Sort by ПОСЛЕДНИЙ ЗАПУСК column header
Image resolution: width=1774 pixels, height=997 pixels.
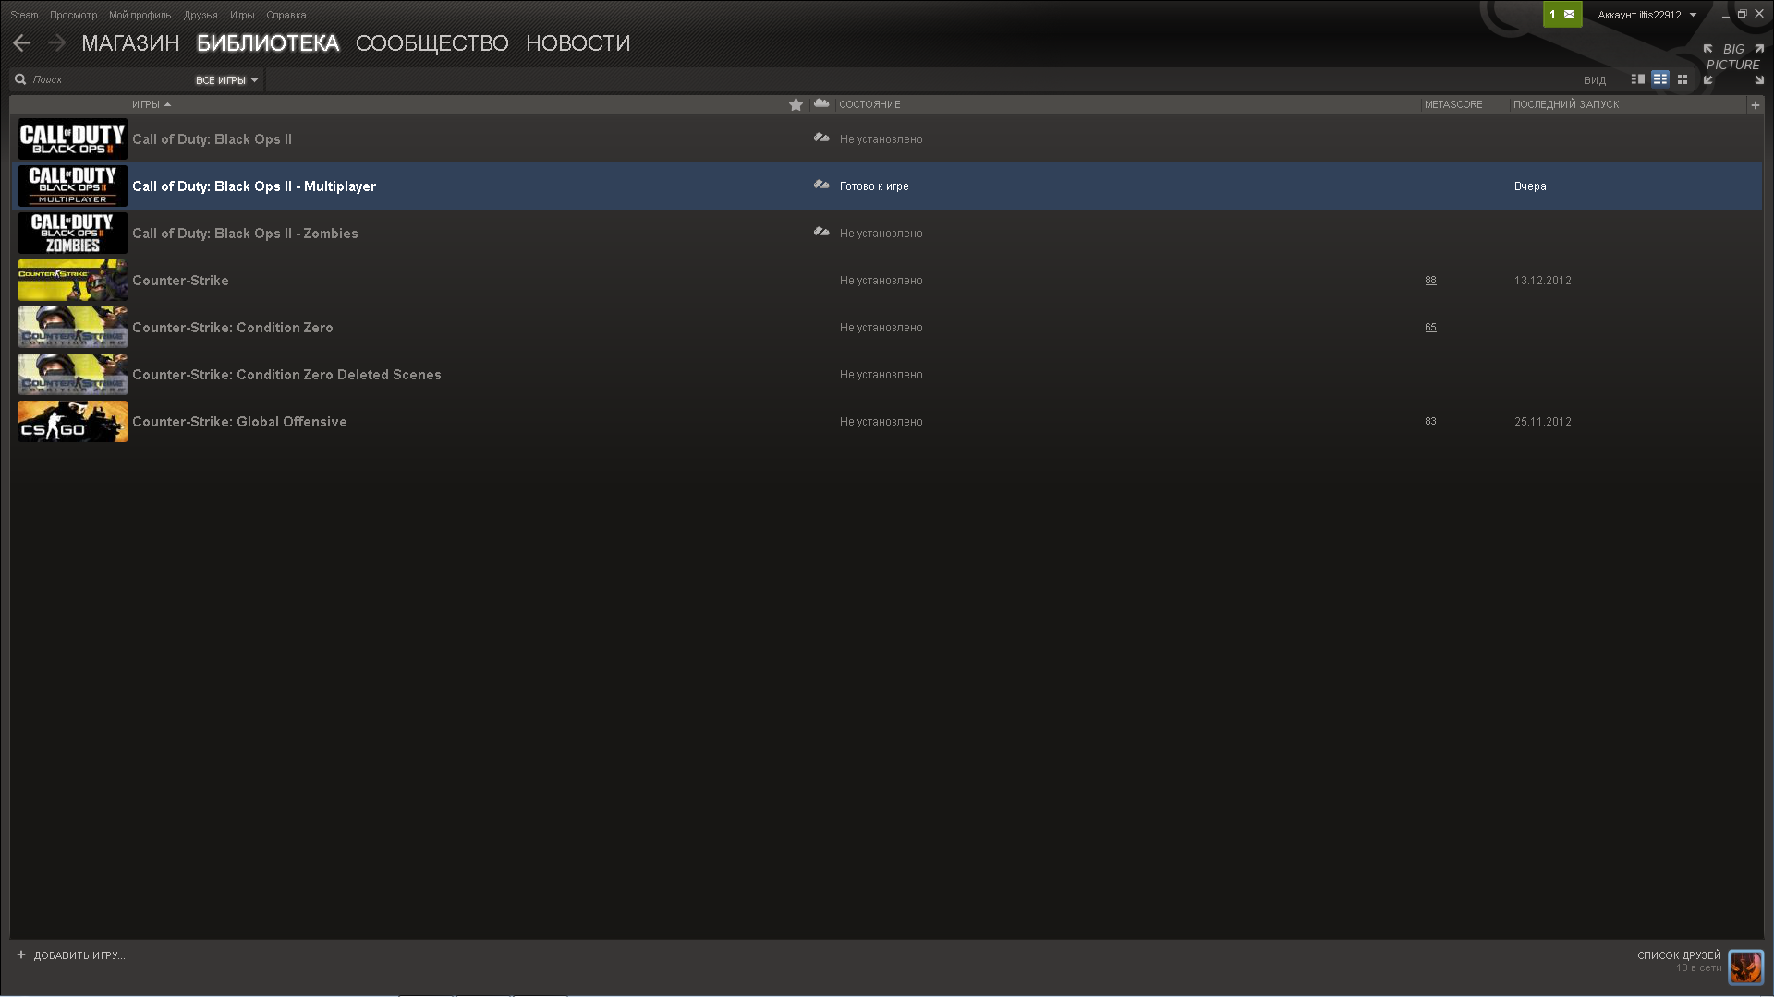[1566, 104]
